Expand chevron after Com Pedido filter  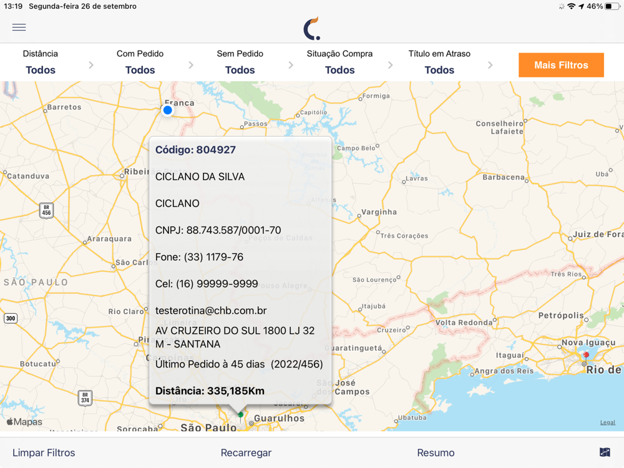click(x=191, y=65)
